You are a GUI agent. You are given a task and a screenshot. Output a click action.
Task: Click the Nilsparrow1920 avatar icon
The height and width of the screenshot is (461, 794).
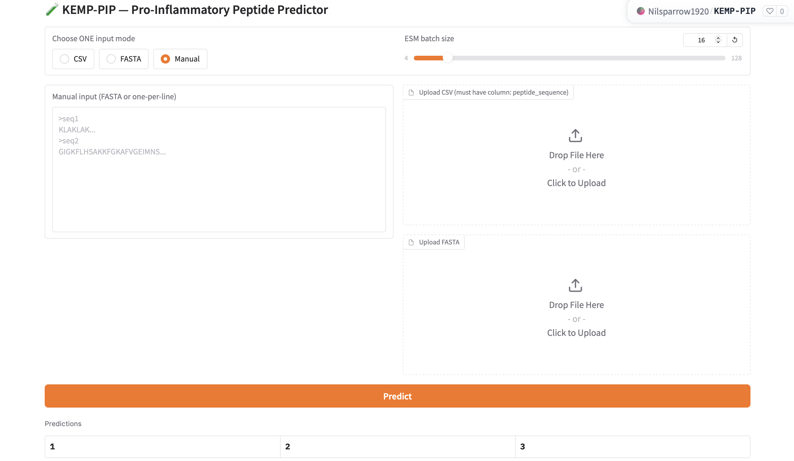640,11
